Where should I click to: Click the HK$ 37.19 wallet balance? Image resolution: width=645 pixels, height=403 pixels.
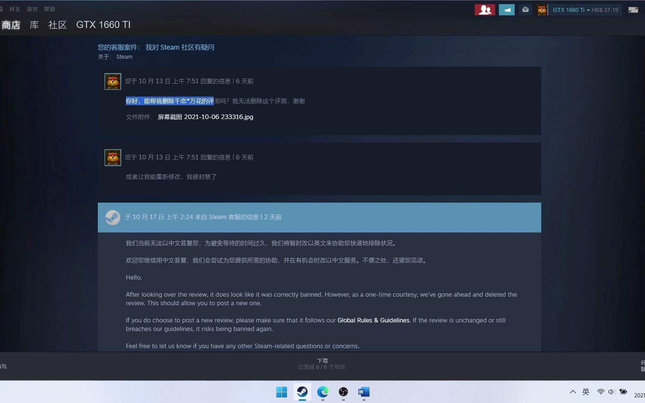tap(605, 10)
